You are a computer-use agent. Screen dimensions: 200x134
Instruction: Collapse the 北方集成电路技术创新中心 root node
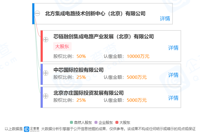click(37, 13)
